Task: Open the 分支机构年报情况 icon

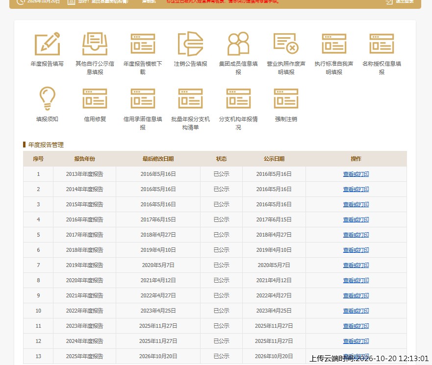Action: (x=238, y=98)
